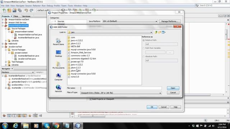Image resolution: width=230 pixels, height=129 pixels.
Task: Click the HelloWorld project icon in tree
Action: [6, 44]
